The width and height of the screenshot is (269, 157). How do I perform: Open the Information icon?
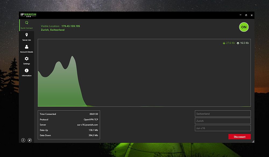27,70
